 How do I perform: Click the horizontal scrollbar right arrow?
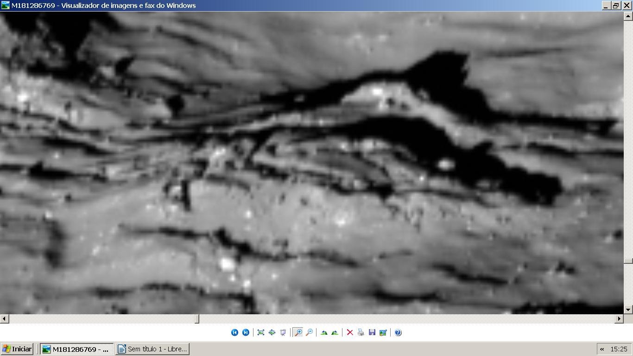click(619, 319)
